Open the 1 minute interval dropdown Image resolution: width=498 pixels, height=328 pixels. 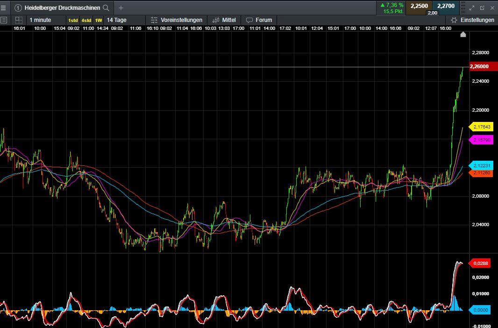[40, 20]
